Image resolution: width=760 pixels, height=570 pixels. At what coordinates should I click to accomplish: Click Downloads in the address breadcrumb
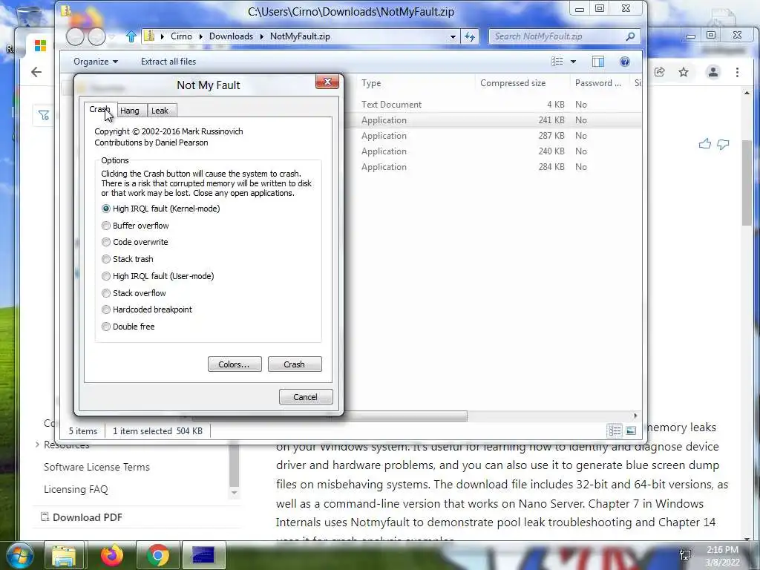pos(231,36)
